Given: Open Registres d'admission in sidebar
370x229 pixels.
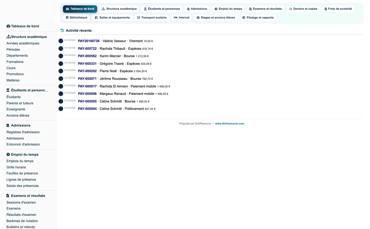Looking at the screenshot, I should point(23,132).
